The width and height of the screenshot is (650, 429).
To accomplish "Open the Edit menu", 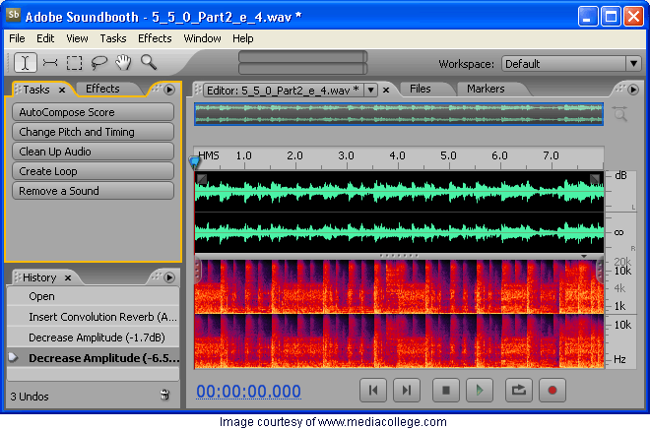I will [45, 38].
